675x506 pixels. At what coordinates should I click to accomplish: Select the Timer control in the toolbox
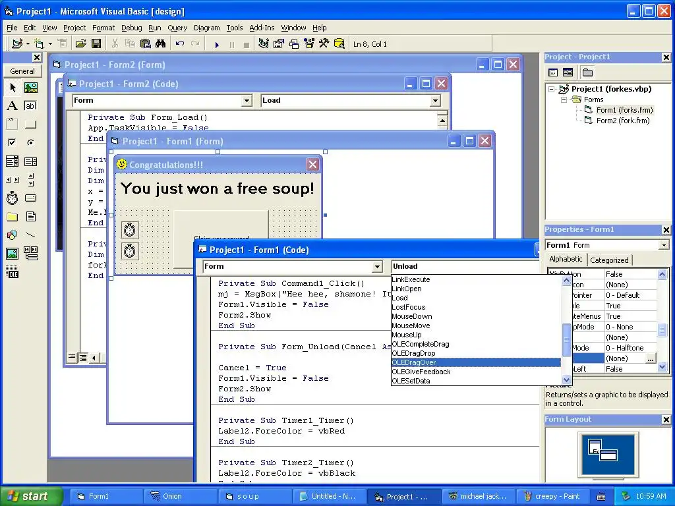[13, 198]
